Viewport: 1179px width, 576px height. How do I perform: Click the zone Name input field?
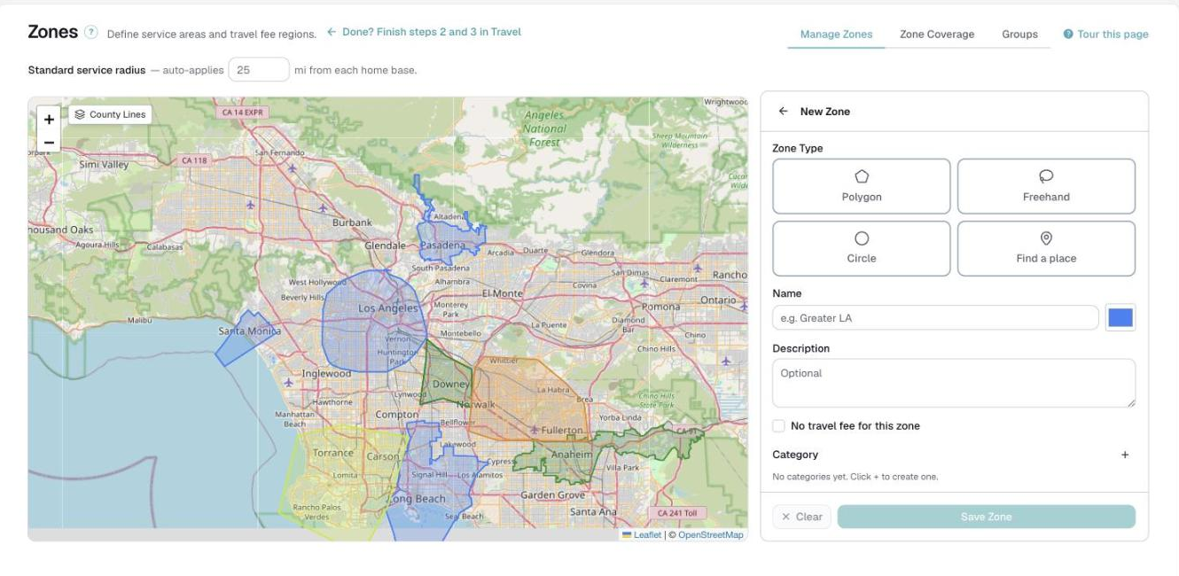click(935, 317)
